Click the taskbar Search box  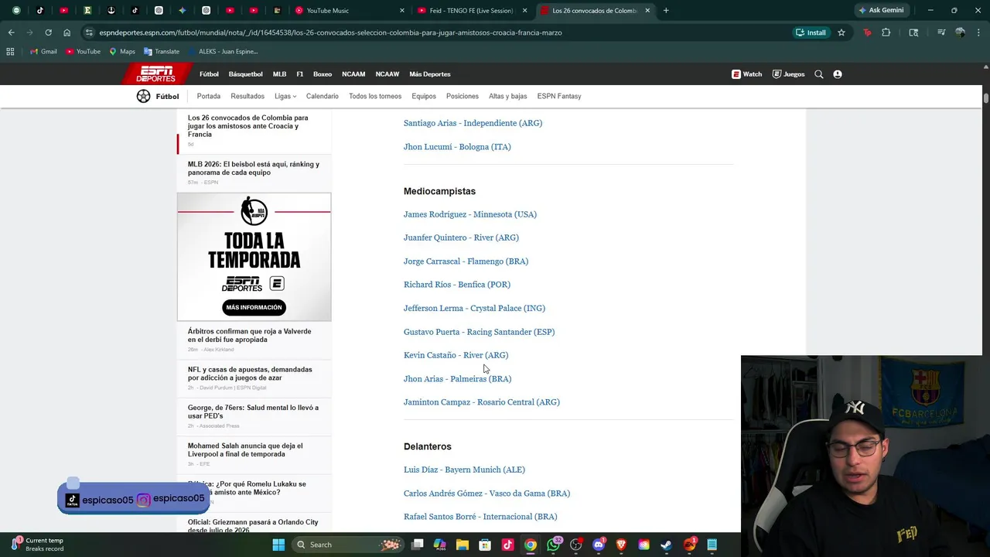(350, 545)
